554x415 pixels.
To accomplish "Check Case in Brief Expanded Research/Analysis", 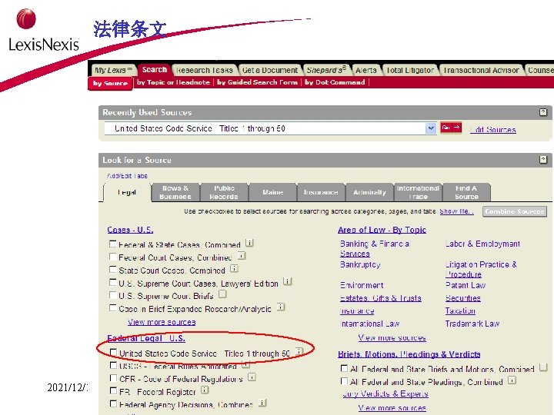I will [x=112, y=307].
